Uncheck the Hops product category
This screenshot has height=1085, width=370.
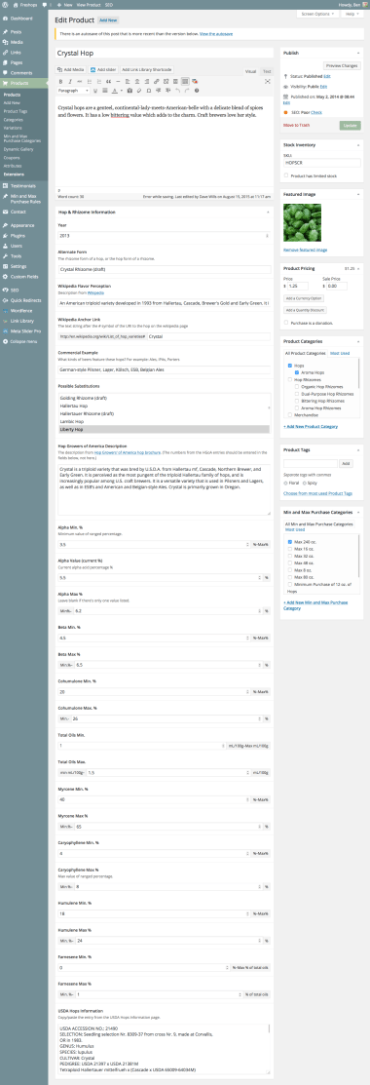pos(289,366)
